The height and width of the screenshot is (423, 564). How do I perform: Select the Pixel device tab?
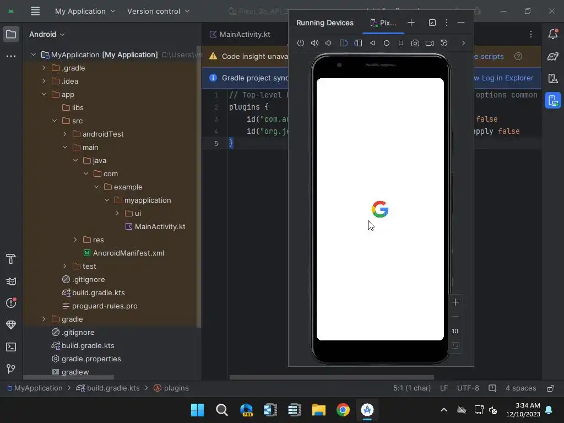click(x=383, y=23)
